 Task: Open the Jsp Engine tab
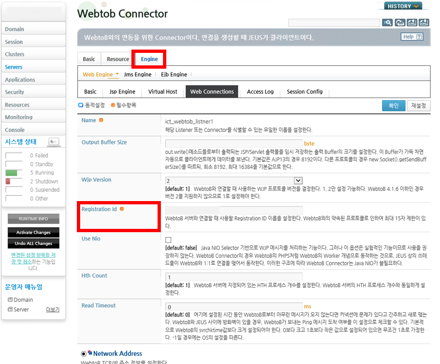click(x=122, y=92)
